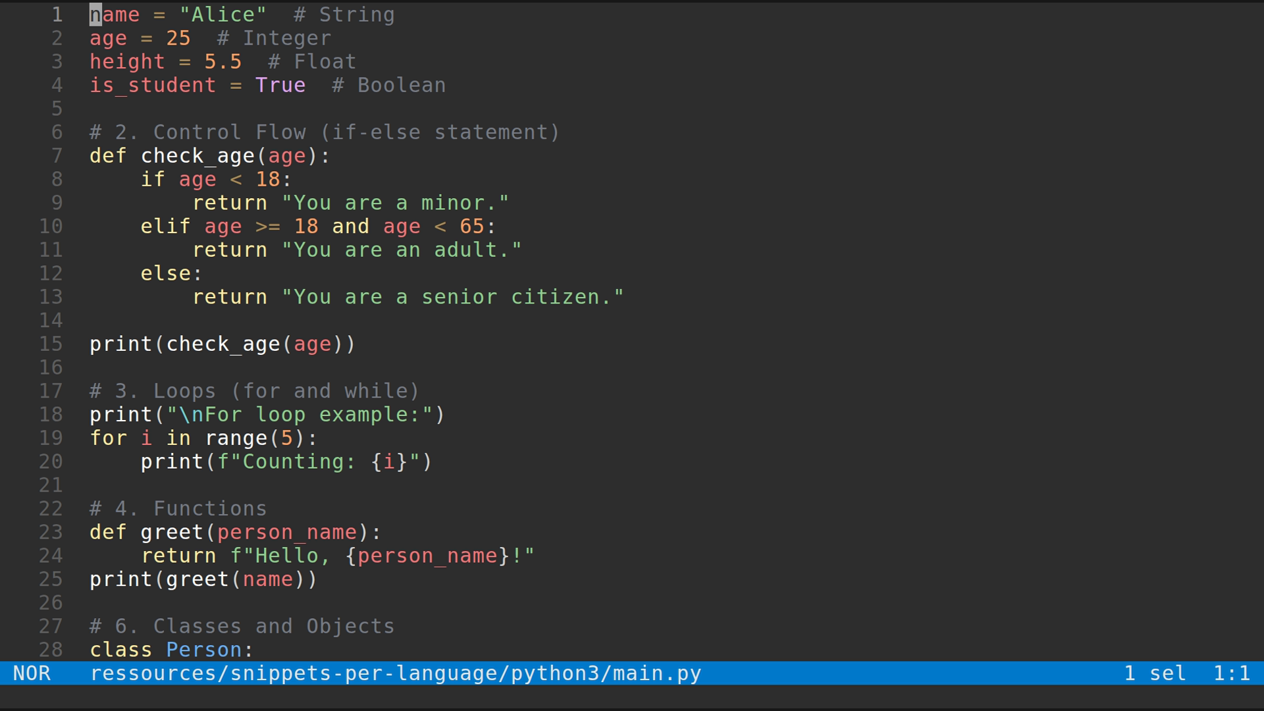Click line number 7 in the gutter

pos(56,155)
